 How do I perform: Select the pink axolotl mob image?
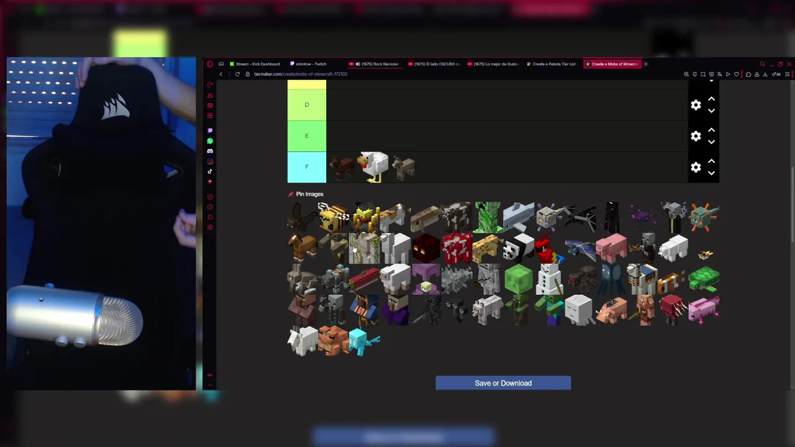pyautogui.click(x=704, y=310)
